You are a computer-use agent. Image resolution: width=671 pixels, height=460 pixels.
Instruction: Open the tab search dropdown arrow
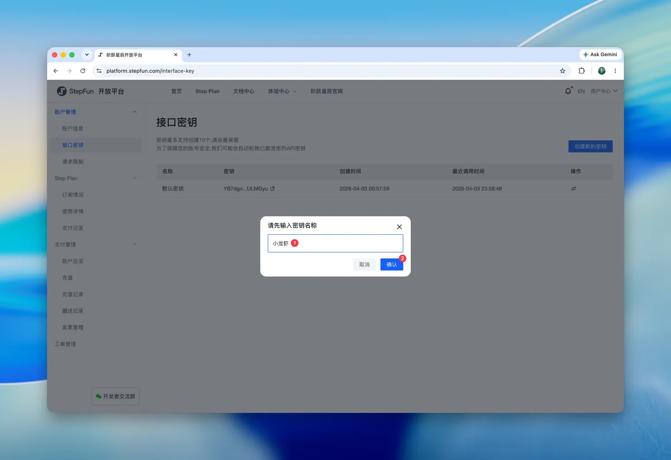87,55
